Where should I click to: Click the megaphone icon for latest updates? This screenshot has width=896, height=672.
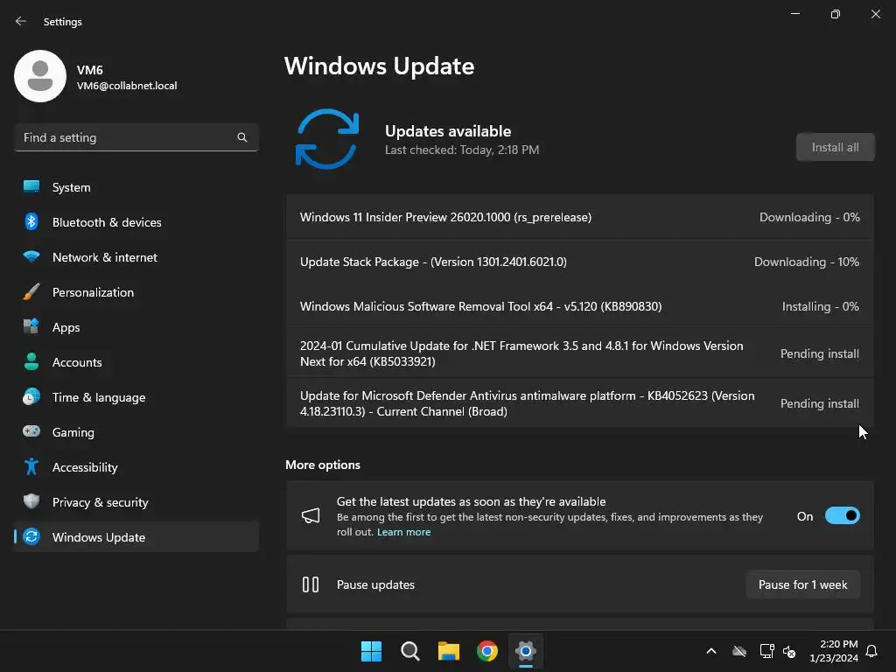point(311,516)
